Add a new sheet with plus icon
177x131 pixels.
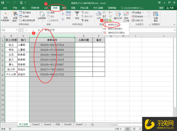(92, 125)
